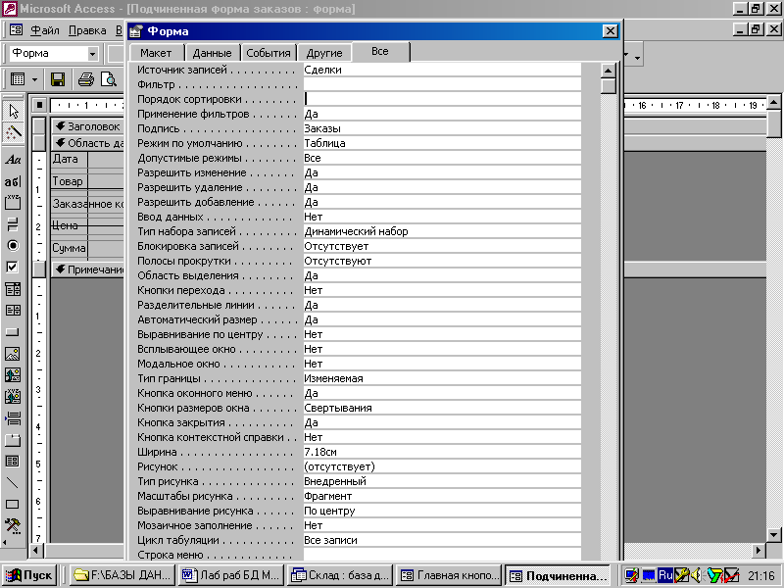Choose the Page Break tool

point(13,418)
